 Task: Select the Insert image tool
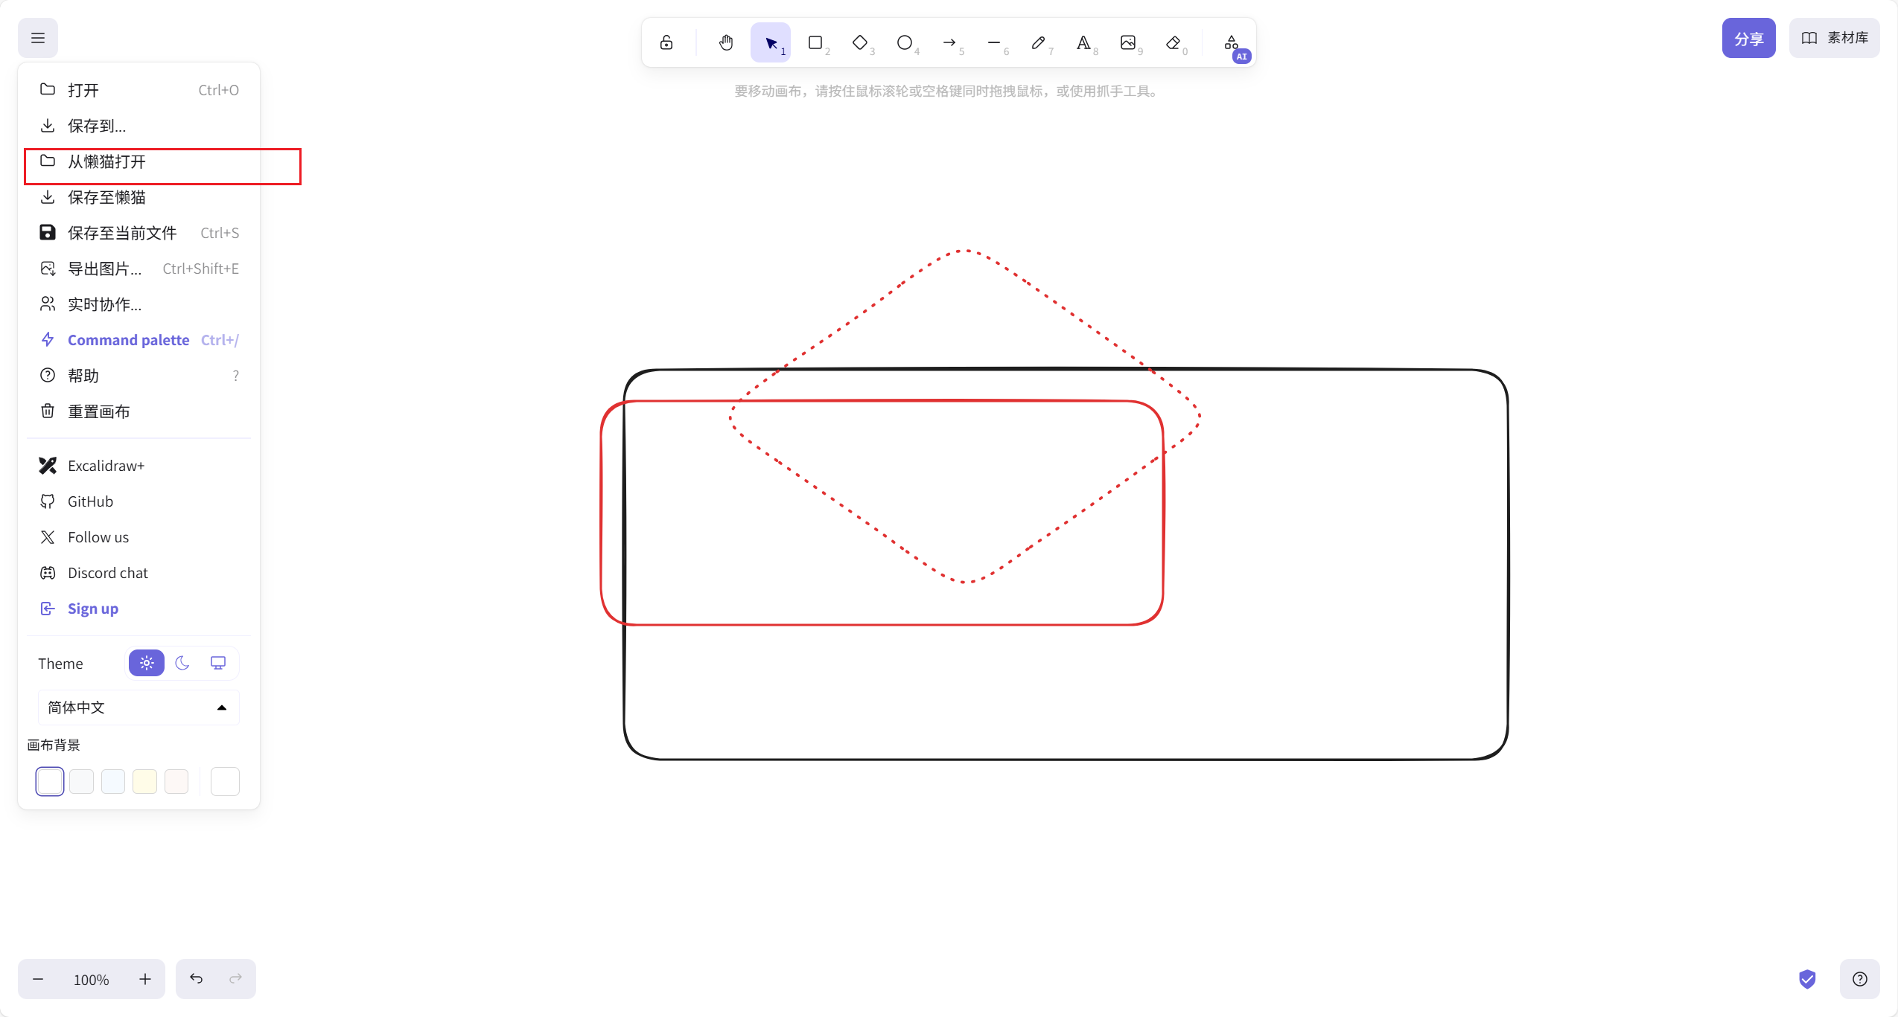point(1128,42)
